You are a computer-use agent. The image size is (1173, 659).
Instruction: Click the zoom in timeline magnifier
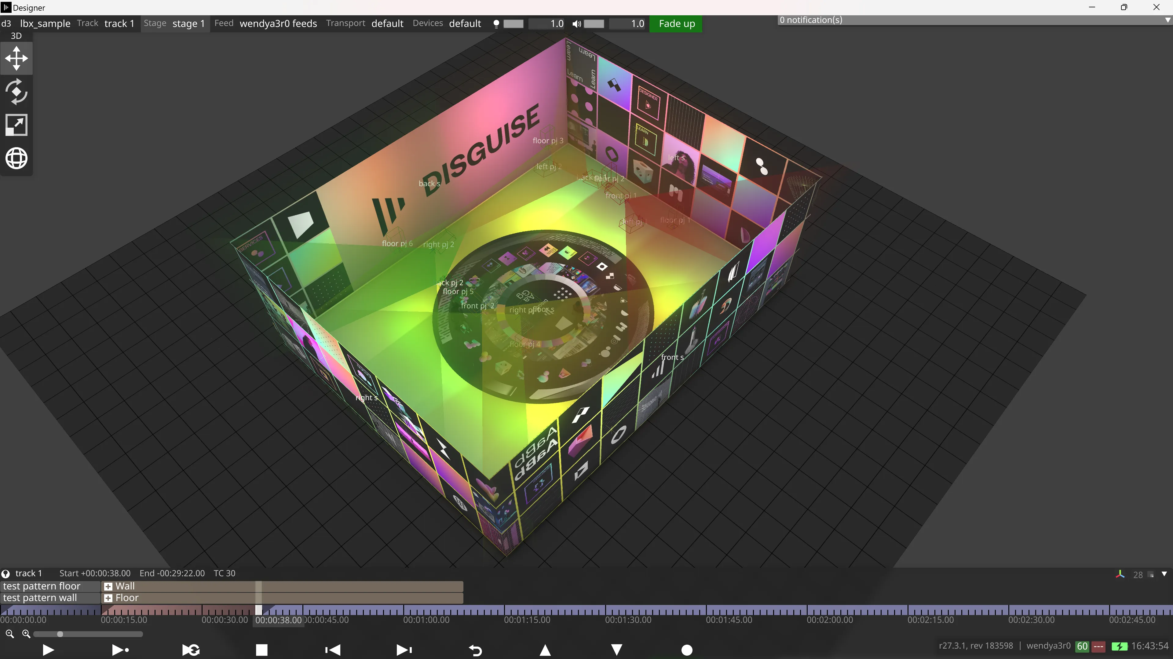pos(26,634)
